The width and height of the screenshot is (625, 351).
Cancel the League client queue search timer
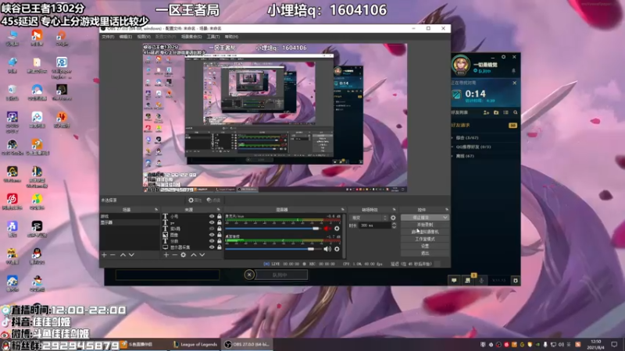pyautogui.click(x=515, y=83)
